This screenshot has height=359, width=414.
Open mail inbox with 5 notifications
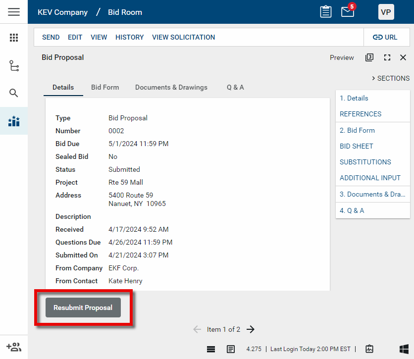click(x=348, y=12)
